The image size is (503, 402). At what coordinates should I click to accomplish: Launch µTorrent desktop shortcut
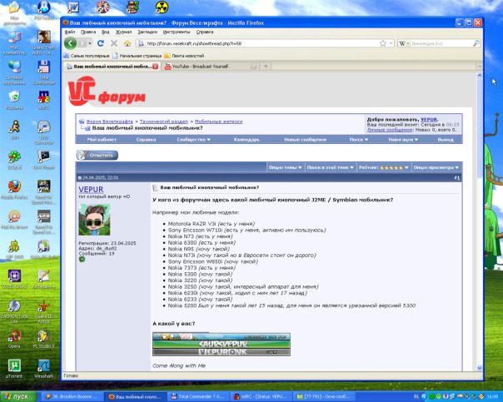(14, 369)
